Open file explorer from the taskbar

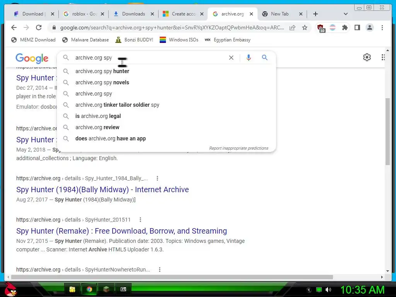tap(72, 289)
